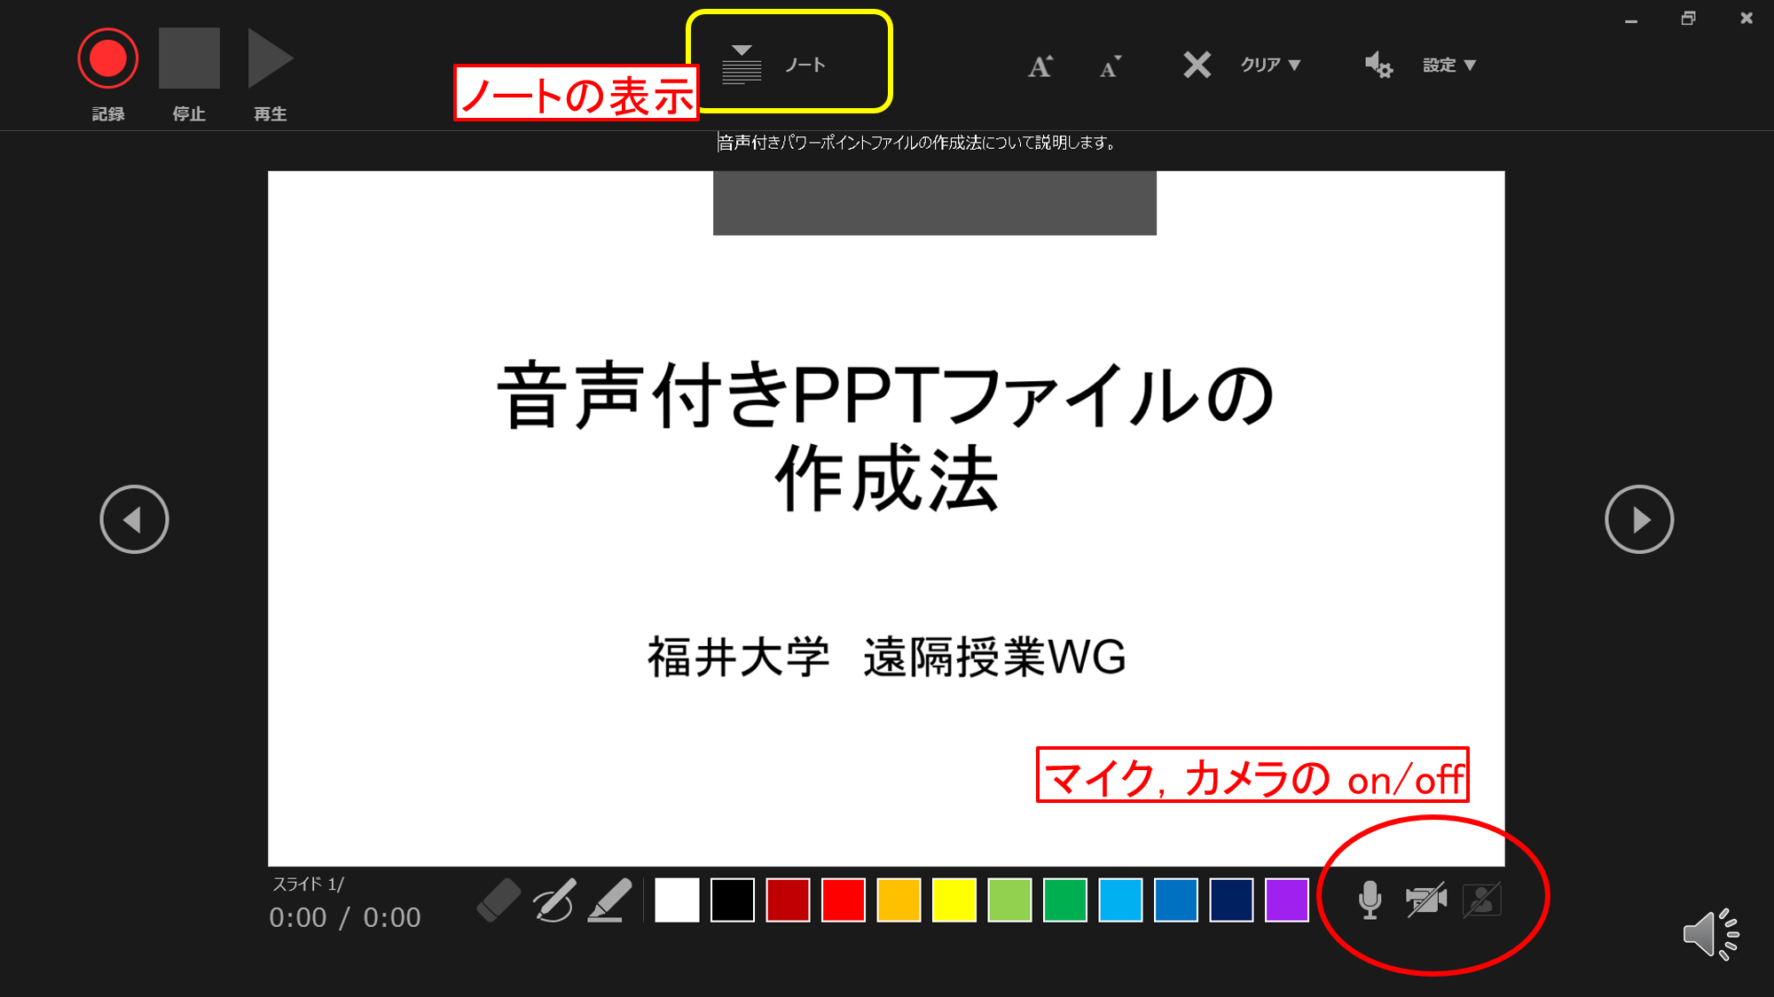Viewport: 1774px width, 997px height.
Task: Click the 0:00 / 0:00 timer
Action: click(345, 917)
